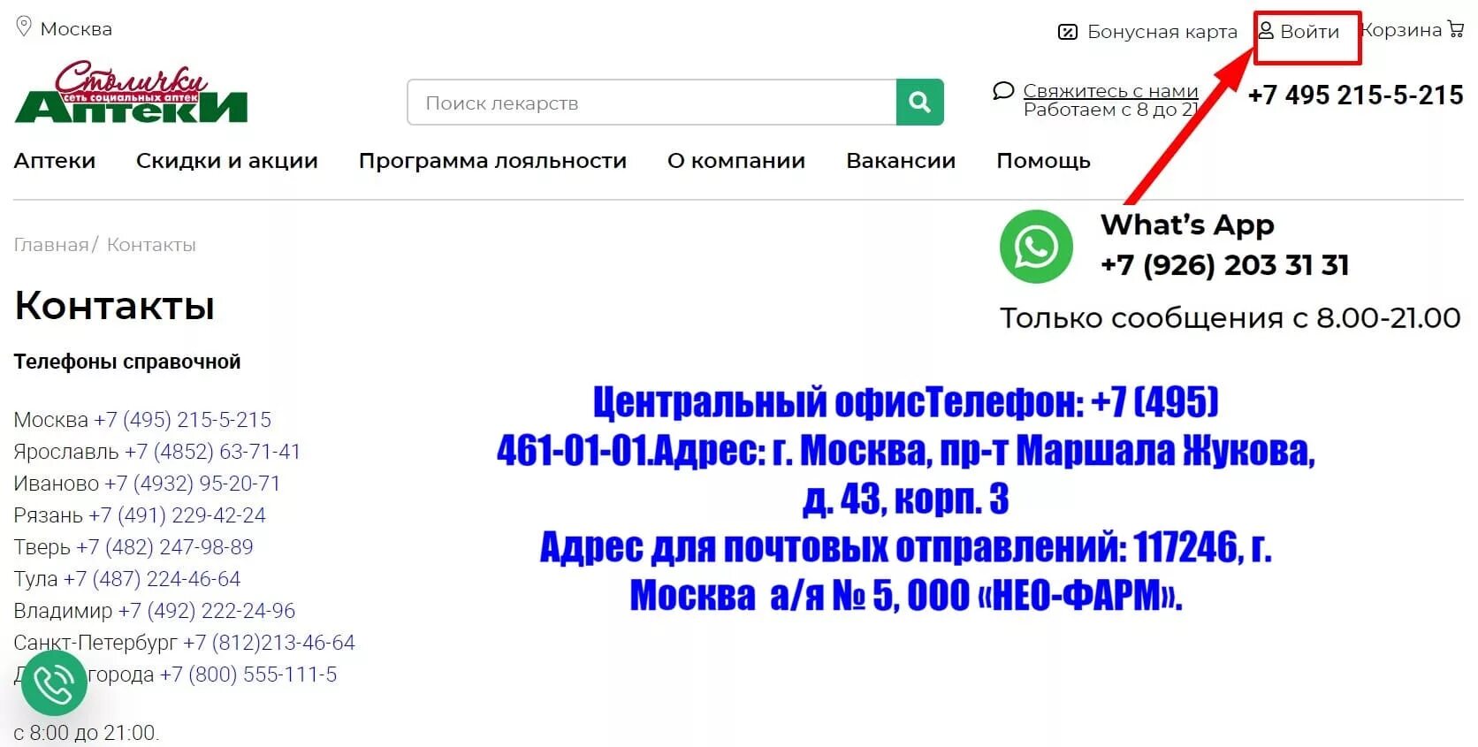Go to Главная breadcrumb
The image size is (1478, 747).
pyautogui.click(x=51, y=245)
